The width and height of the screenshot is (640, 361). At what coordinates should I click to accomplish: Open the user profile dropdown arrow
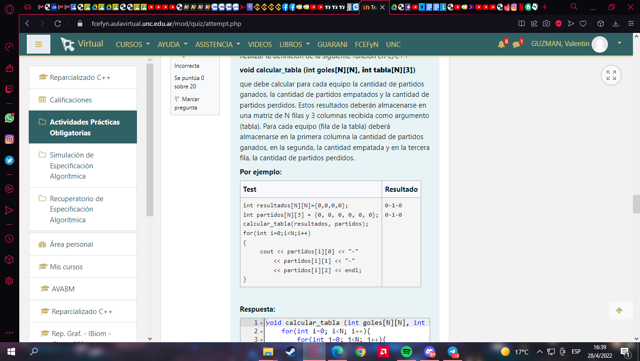[x=619, y=43]
